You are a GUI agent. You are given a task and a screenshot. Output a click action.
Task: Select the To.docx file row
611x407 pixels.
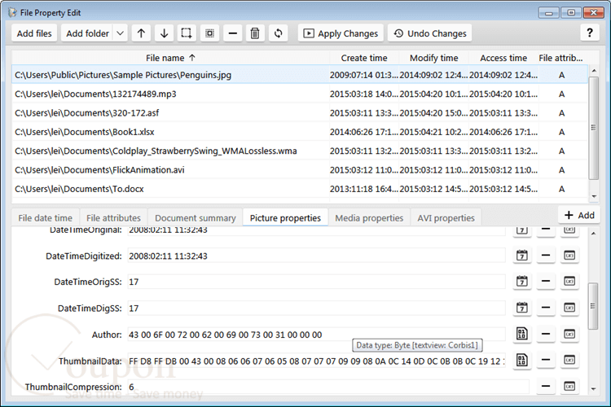click(x=299, y=189)
